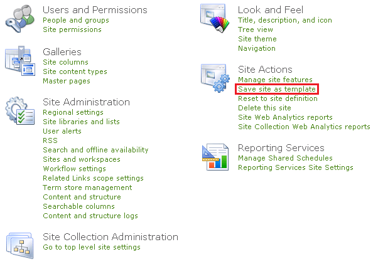Click the Look and Feel color swatches icon

(215, 18)
